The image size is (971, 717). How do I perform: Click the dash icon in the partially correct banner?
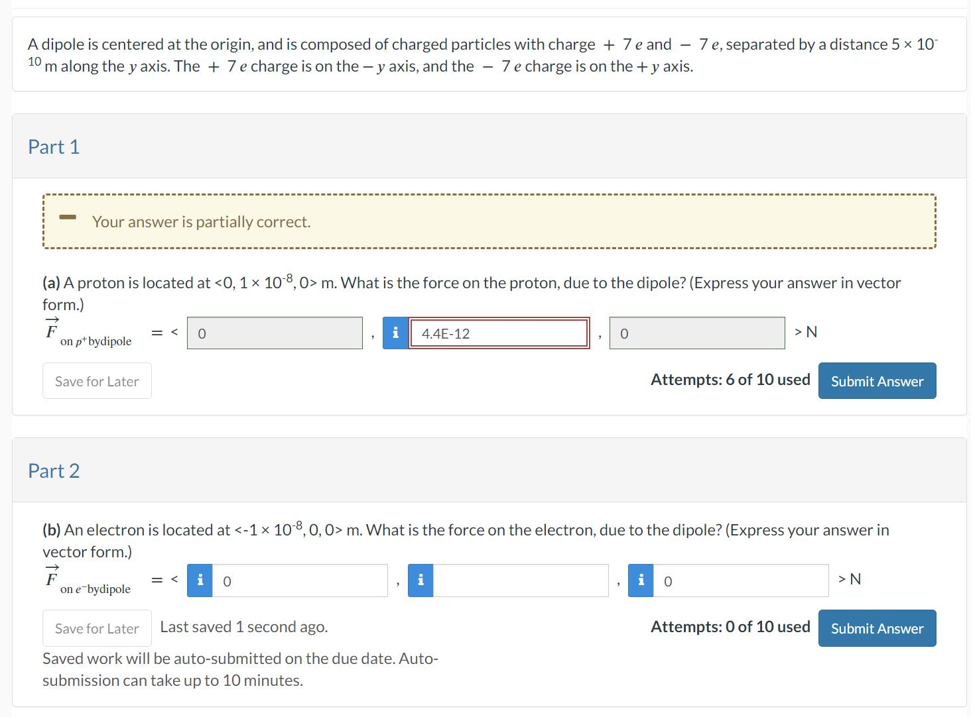click(67, 217)
